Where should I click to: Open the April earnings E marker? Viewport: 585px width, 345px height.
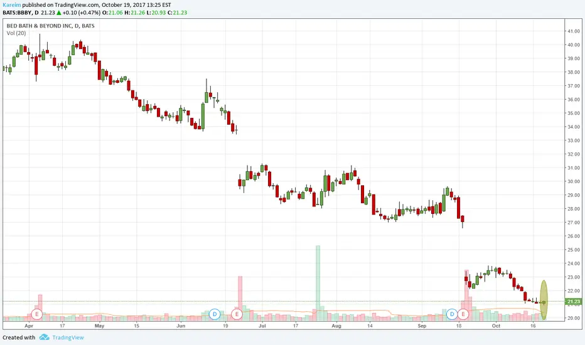(36, 314)
